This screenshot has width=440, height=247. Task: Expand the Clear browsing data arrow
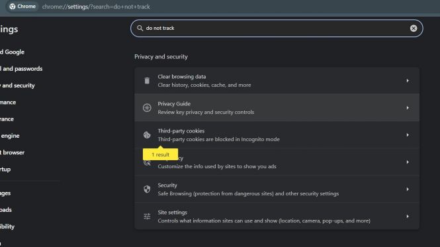click(408, 81)
